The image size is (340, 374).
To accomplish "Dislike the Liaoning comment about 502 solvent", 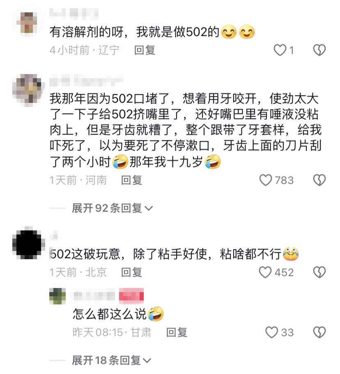I will pos(319,50).
